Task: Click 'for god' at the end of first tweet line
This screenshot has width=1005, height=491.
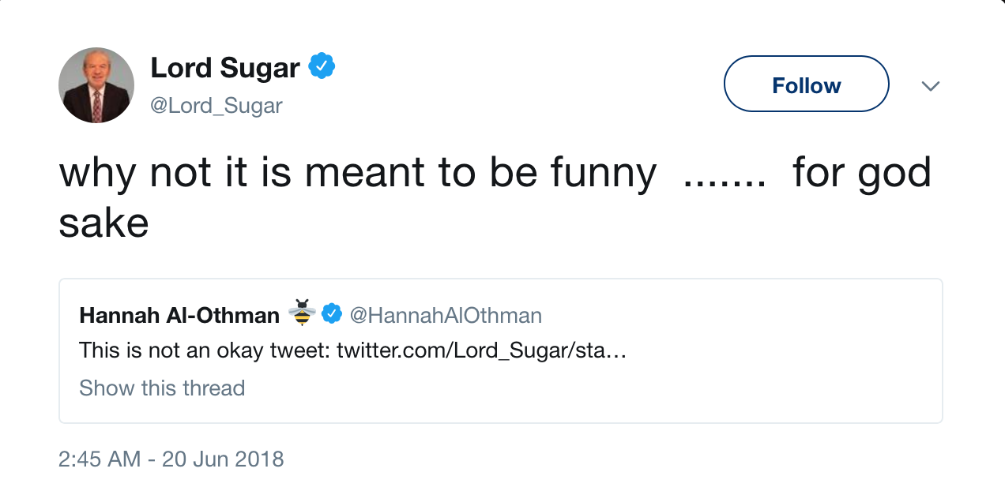Action: tap(861, 173)
